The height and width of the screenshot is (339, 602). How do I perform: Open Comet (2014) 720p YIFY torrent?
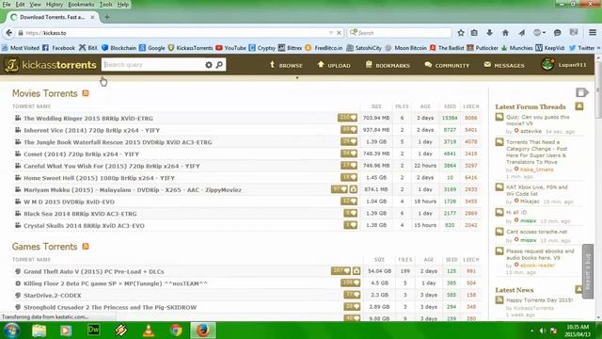pos(82,154)
